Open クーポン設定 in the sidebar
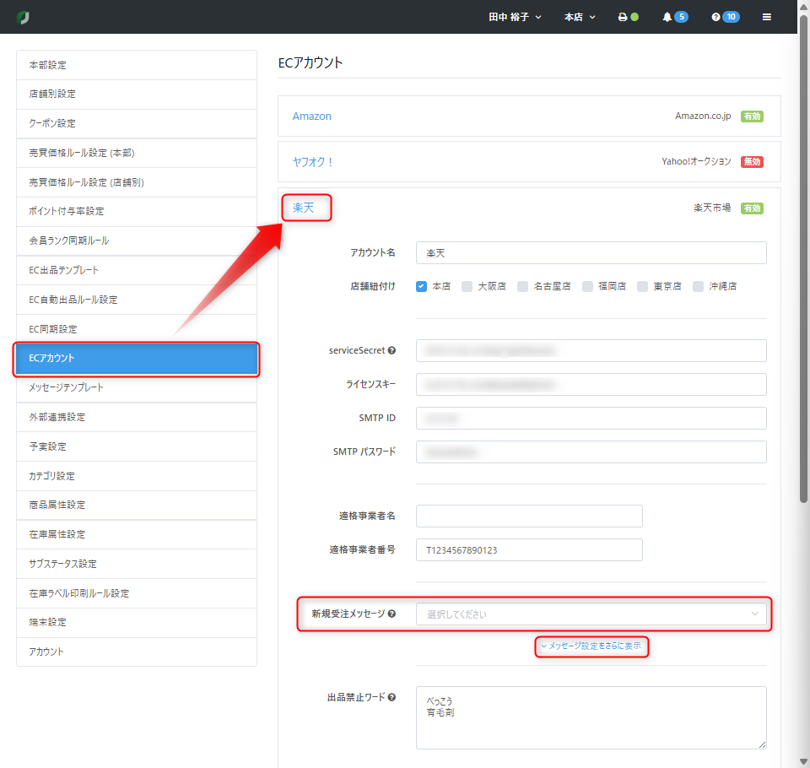This screenshot has height=768, width=810. [137, 123]
